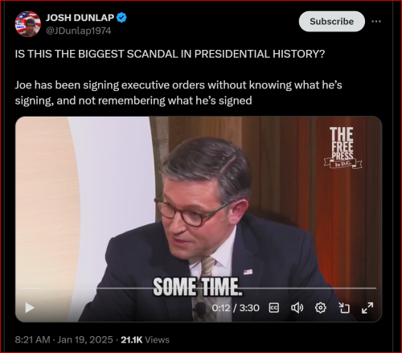Pop out video with picture-in-picture icon

(x=344, y=308)
